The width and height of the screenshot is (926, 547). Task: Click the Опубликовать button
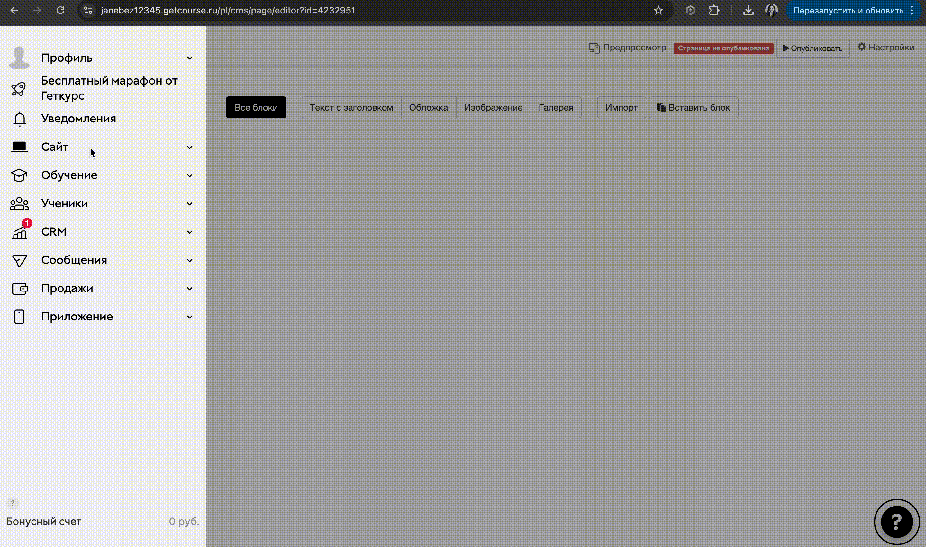pos(813,48)
